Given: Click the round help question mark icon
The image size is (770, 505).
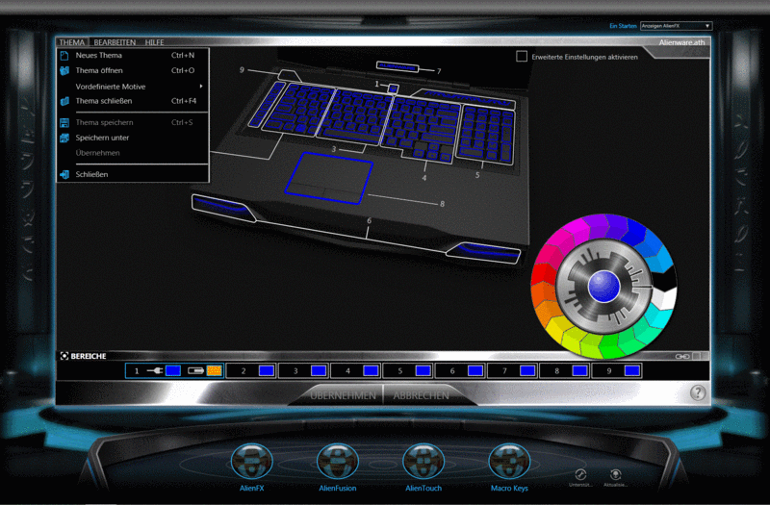Looking at the screenshot, I should coord(697,392).
